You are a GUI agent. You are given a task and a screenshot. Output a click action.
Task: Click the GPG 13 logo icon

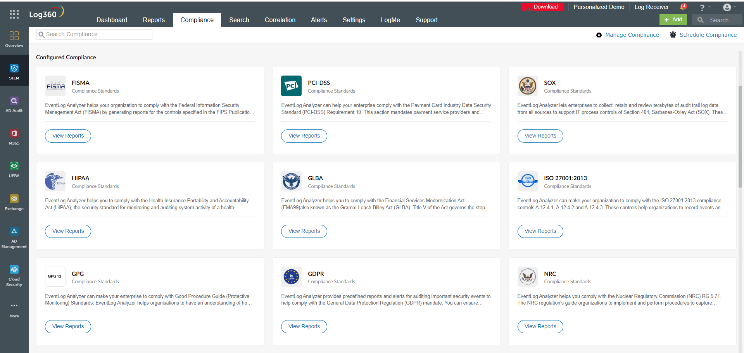click(55, 276)
